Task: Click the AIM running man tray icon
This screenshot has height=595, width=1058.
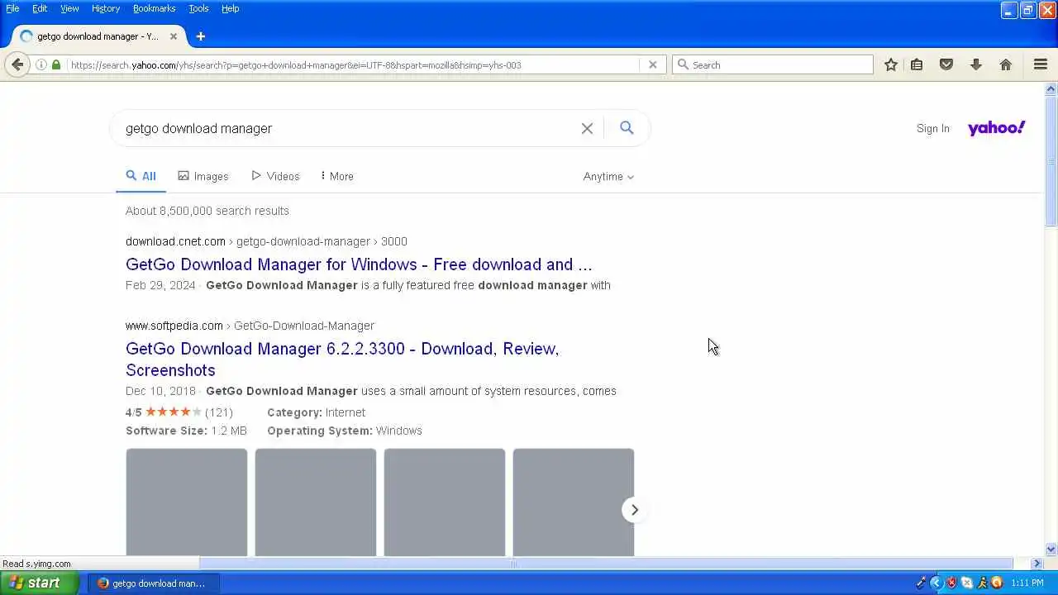Action: pyautogui.click(x=982, y=583)
